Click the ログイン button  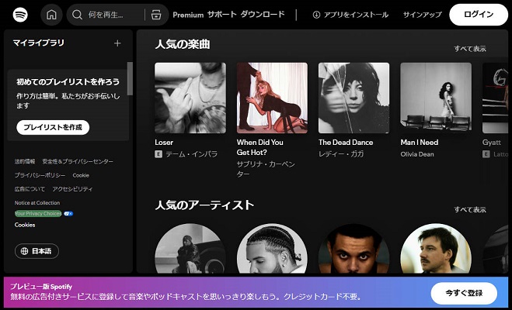479,15
